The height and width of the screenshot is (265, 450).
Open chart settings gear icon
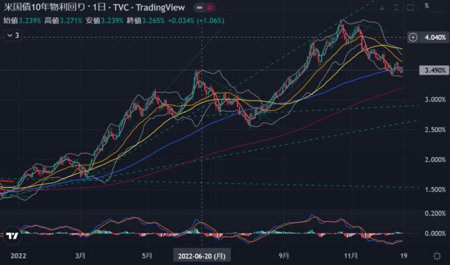(x=437, y=255)
